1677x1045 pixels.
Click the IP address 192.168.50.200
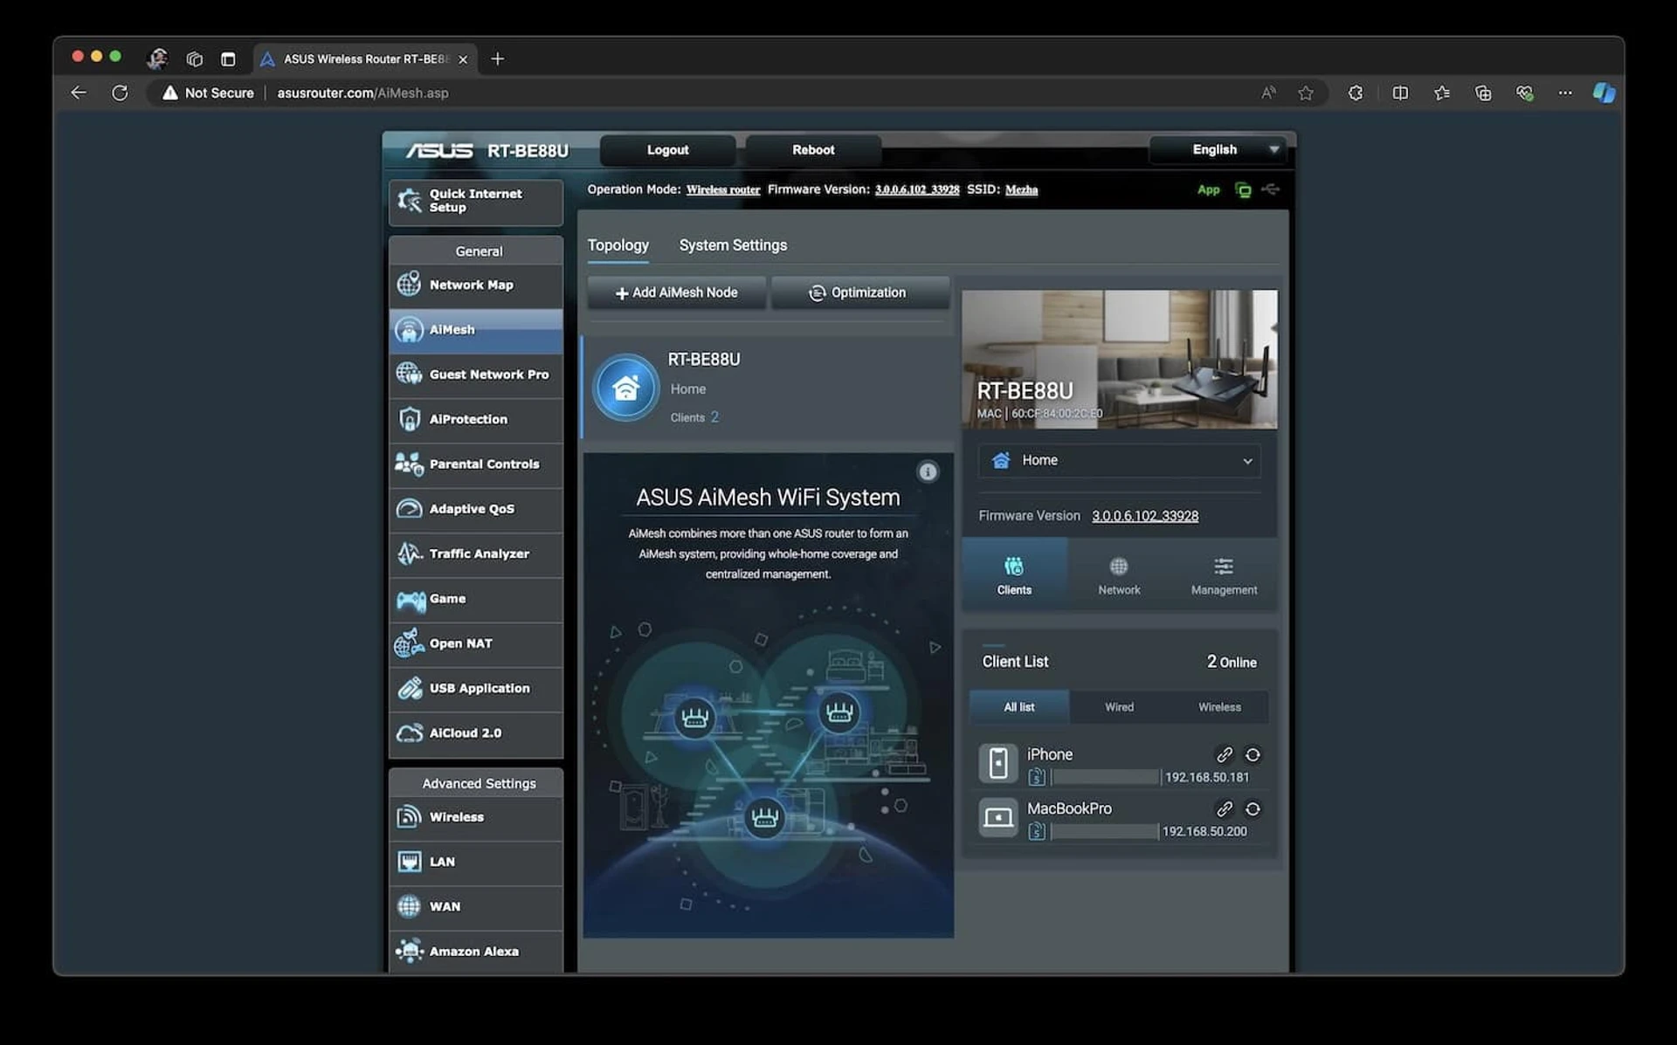(x=1204, y=832)
